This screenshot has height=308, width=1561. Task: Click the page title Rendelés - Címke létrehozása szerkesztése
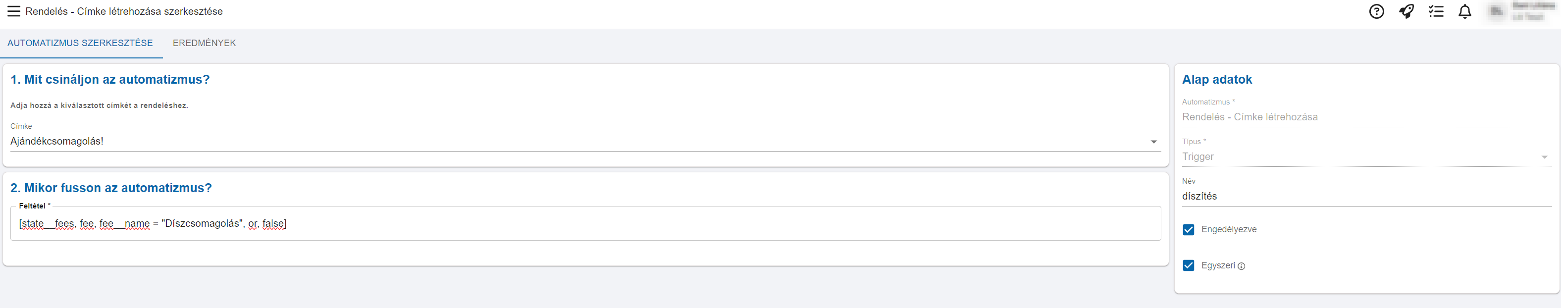coord(124,11)
